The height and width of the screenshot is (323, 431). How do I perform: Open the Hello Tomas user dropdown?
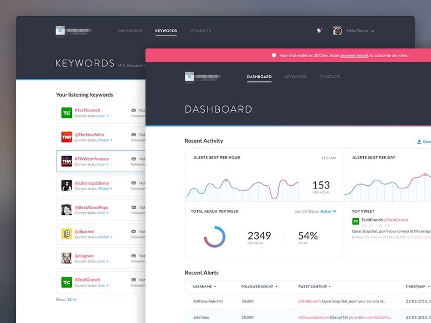(x=360, y=31)
